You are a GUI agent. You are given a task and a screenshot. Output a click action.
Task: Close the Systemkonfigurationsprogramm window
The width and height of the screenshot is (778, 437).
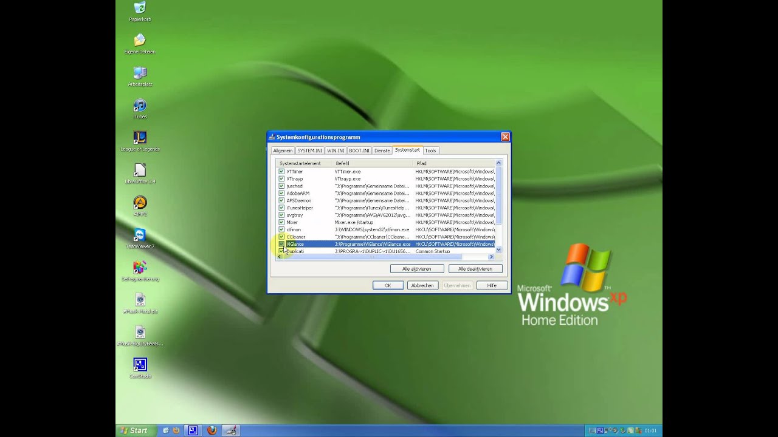click(505, 137)
